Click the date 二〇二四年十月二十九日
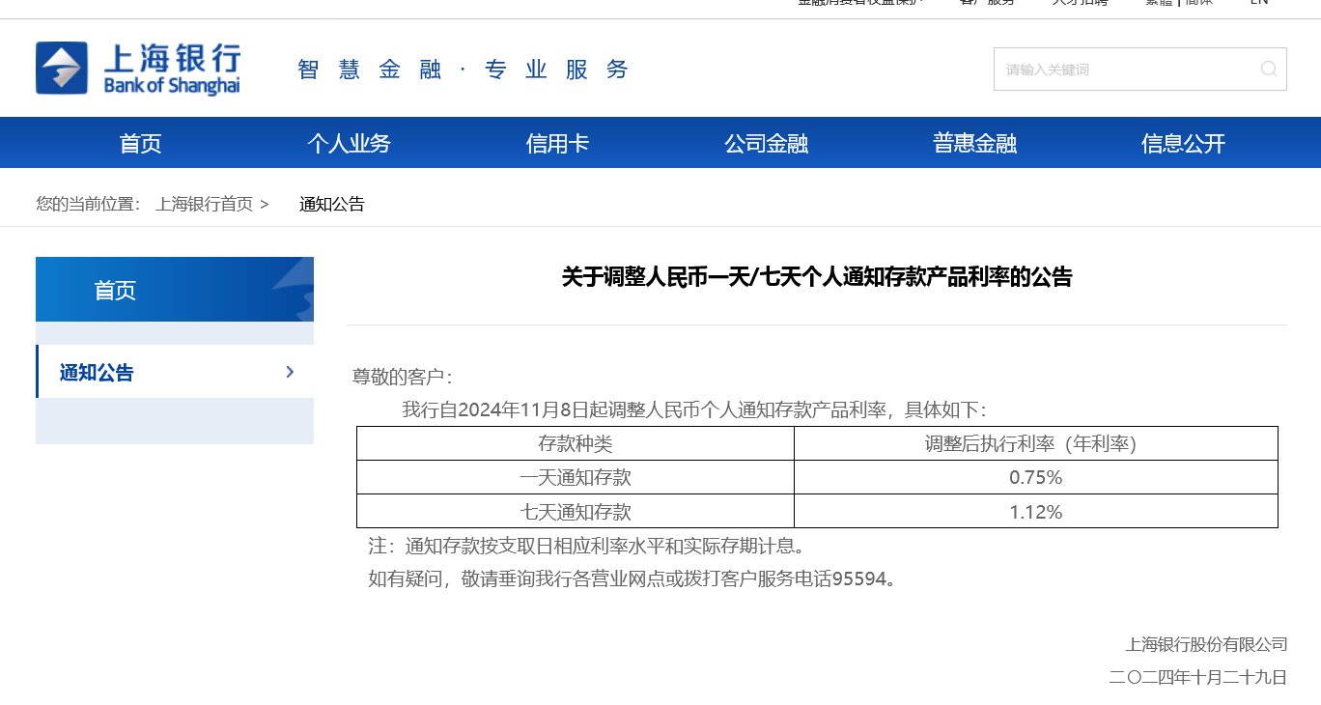The image size is (1321, 705). coord(1197,677)
